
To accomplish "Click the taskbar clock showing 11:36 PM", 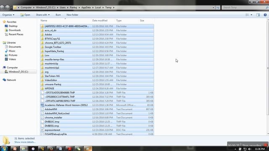I will tap(260, 149).
